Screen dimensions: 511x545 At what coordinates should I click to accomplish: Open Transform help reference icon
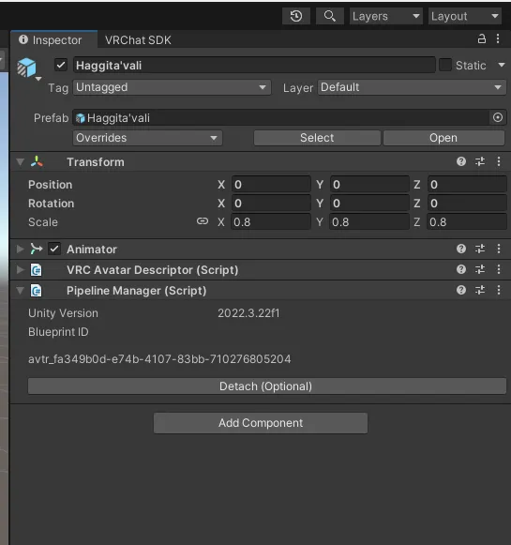[x=461, y=161]
